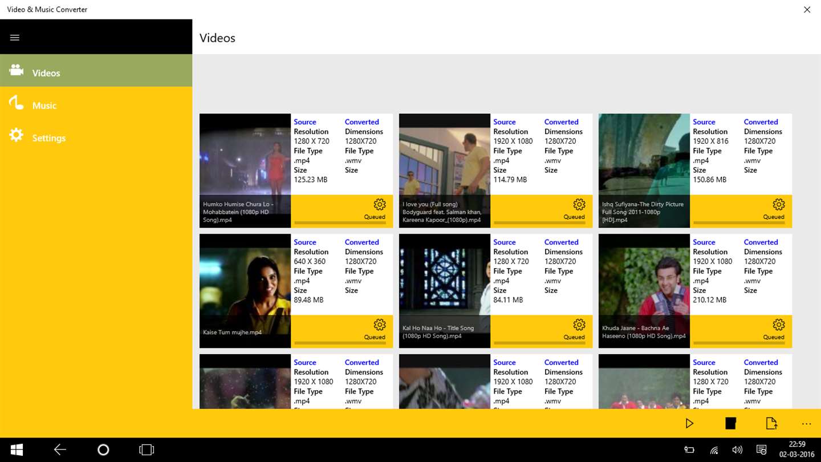Open the volume control in system tray
Screen dimensions: 821x462
(737, 450)
